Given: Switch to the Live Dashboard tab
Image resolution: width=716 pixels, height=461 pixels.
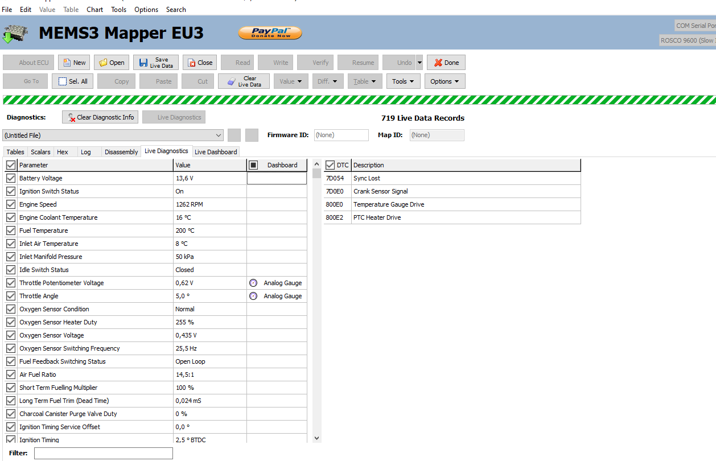Looking at the screenshot, I should 216,152.
